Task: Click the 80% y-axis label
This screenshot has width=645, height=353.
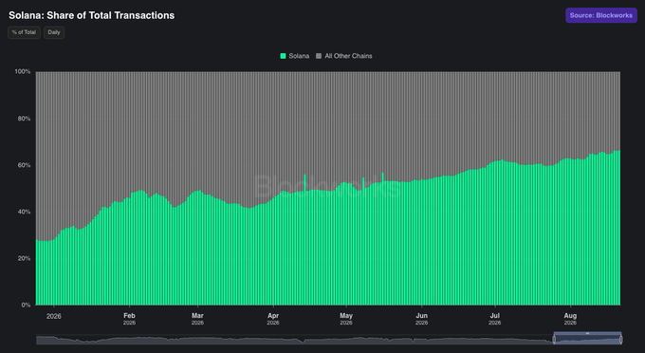Action: (x=24, y=119)
